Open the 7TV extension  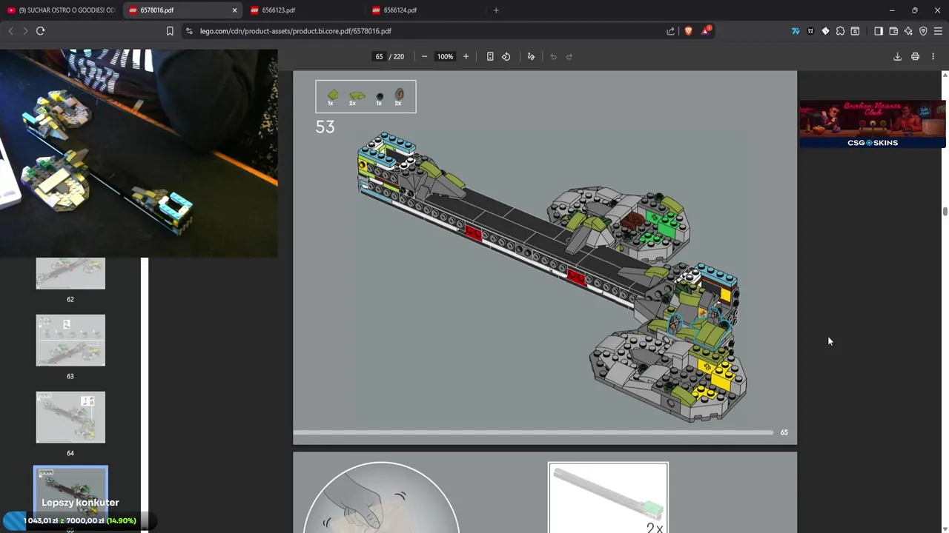coord(796,31)
